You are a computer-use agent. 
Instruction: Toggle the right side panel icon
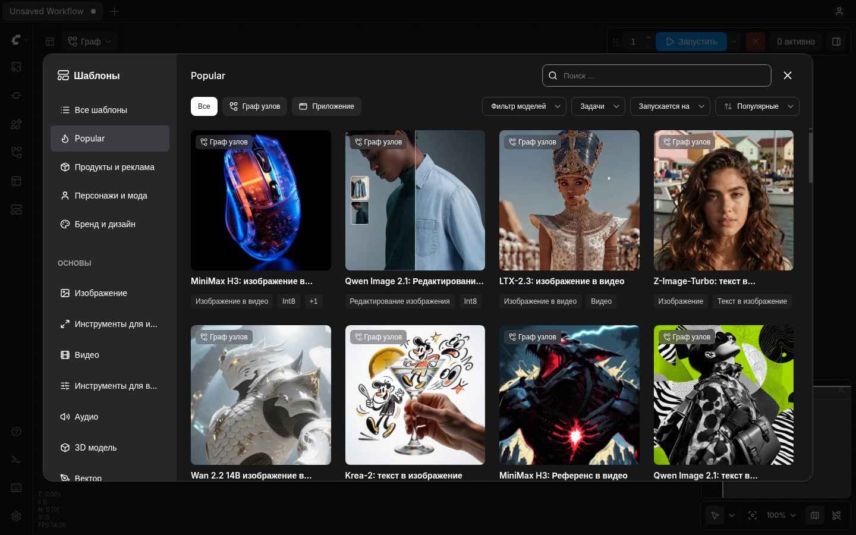(x=836, y=42)
